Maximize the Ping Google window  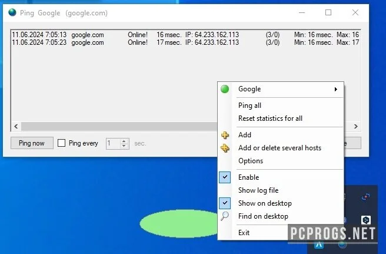(328, 12)
